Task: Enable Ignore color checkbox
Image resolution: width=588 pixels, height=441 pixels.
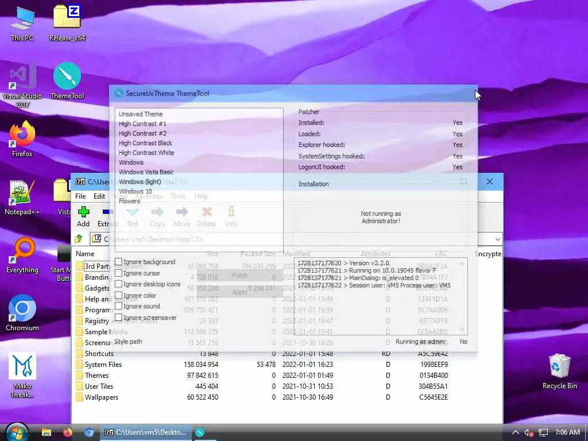Action: tap(118, 295)
